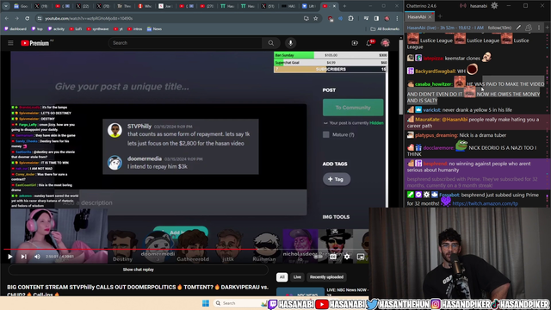Image resolution: width=551 pixels, height=310 pixels.
Task: Mute the YouTube player volume
Action: pos(37,257)
